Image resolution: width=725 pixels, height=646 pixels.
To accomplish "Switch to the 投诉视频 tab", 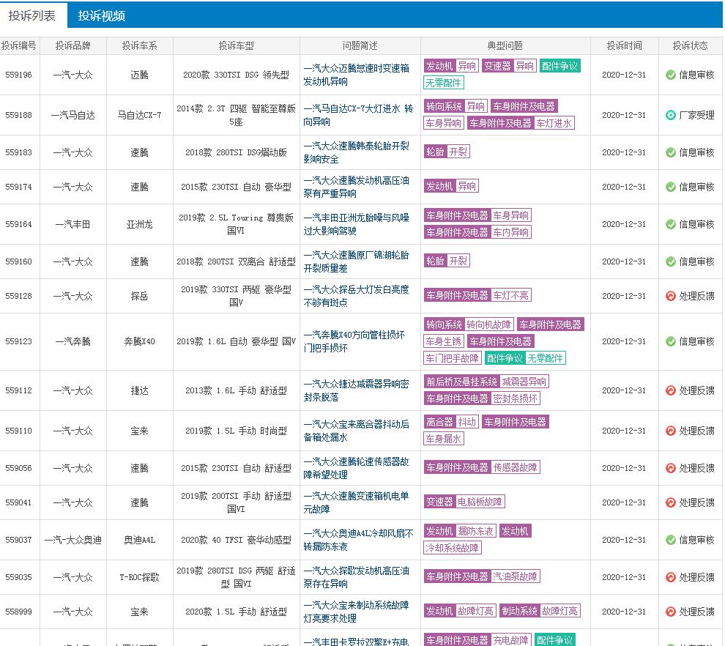I will point(102,16).
